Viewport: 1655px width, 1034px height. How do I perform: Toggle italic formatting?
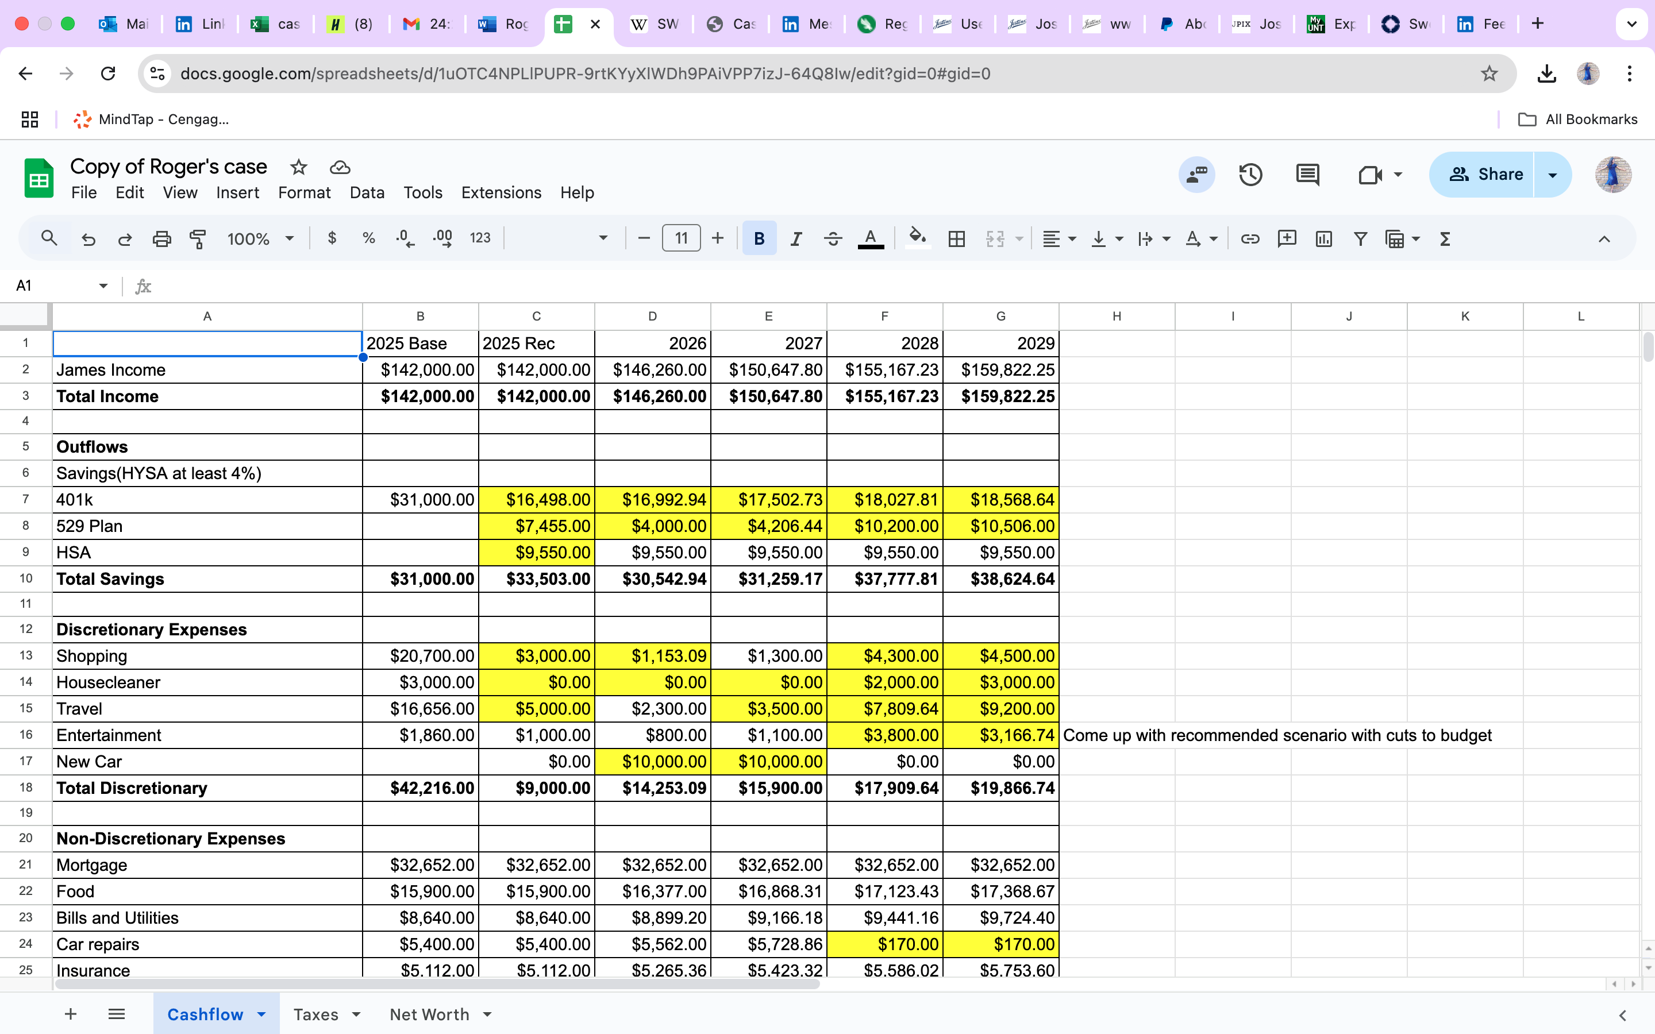pyautogui.click(x=795, y=238)
